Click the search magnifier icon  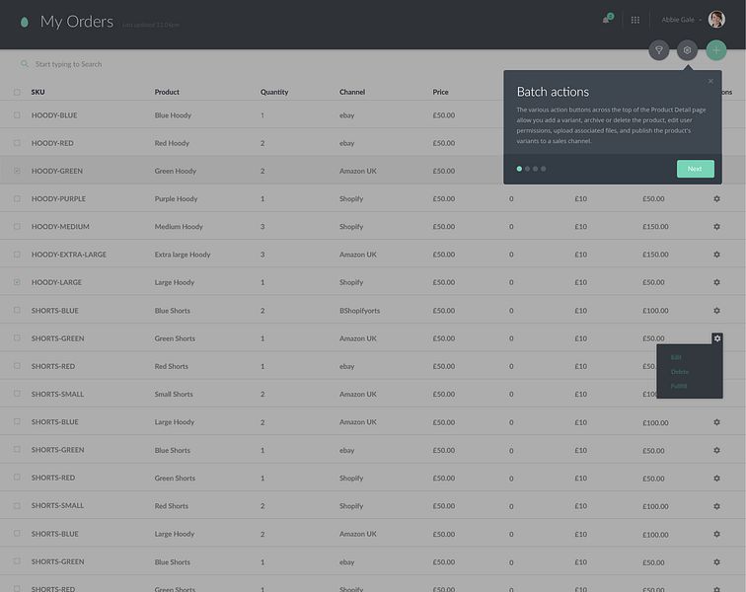click(24, 64)
